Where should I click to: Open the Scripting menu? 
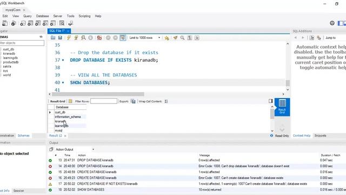[x=84, y=16]
